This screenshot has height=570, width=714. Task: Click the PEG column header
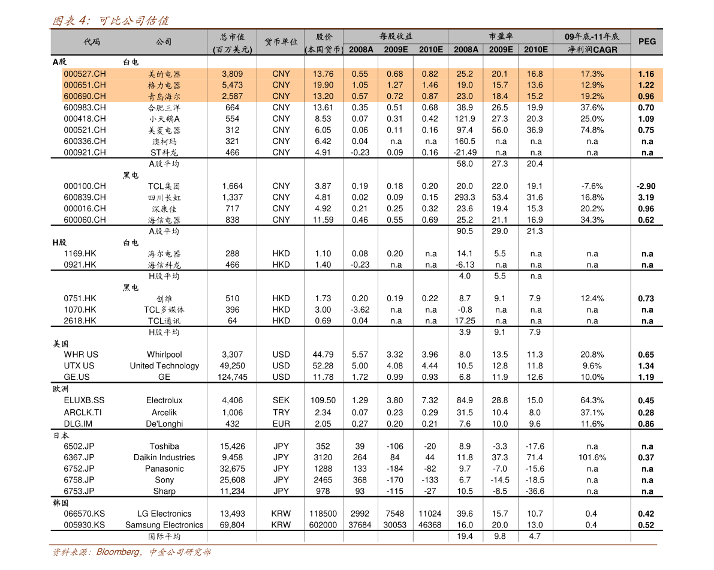[x=647, y=42]
